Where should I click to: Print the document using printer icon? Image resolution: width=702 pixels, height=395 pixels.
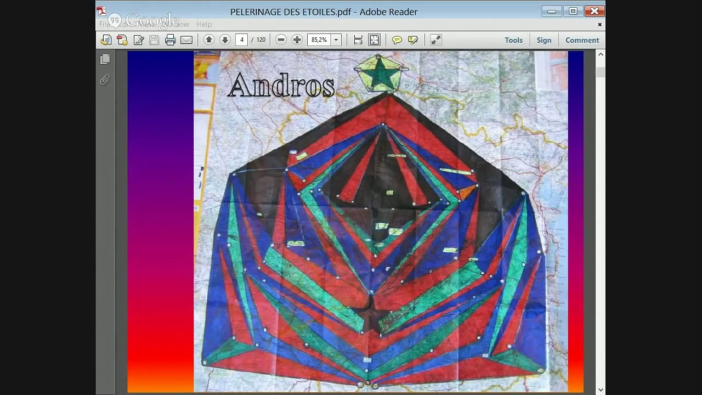(x=171, y=40)
